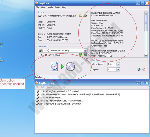Screen dimensions: 150x137
Task: Click the source drive icon before file path
Action: pyautogui.click(x=40, y=16)
